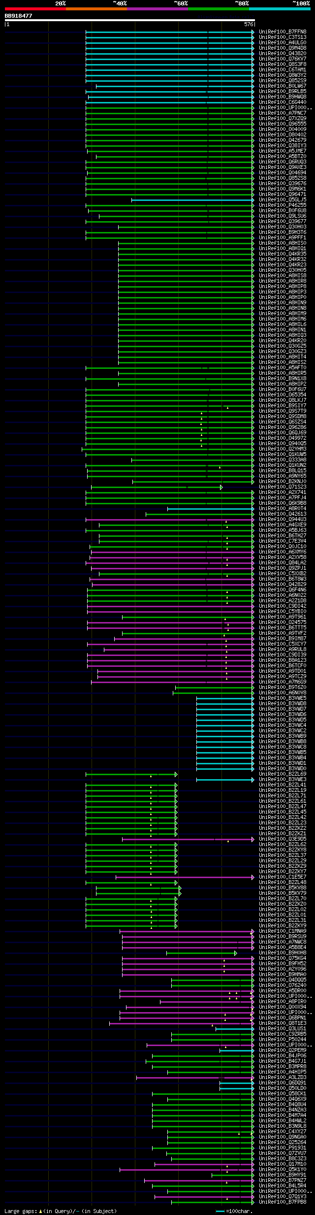Select the UniRef100_Q8W3Y2 label
Screen dimensions: 315x1215
click(x=283, y=75)
